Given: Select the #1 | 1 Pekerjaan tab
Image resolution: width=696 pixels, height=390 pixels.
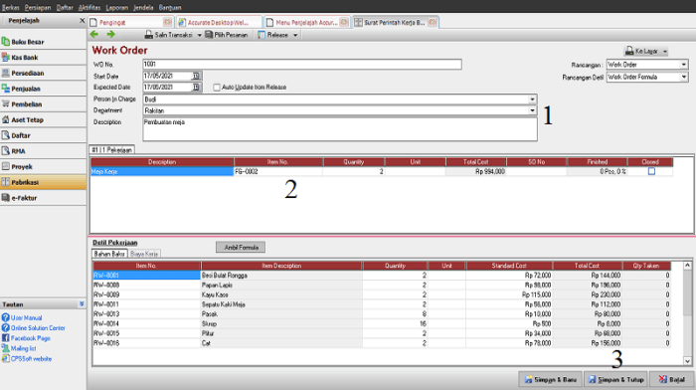Looking at the screenshot, I should click(111, 149).
